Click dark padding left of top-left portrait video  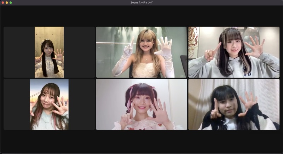[19, 52]
